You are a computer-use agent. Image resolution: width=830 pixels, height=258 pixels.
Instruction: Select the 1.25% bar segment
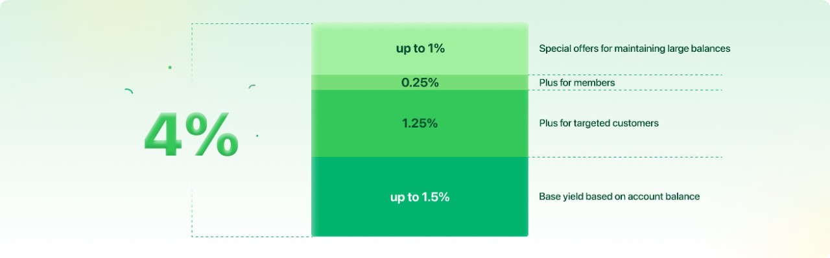point(420,123)
